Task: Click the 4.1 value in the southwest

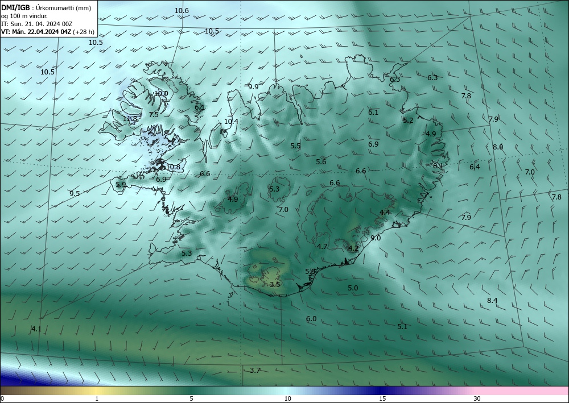Action: click(36, 330)
